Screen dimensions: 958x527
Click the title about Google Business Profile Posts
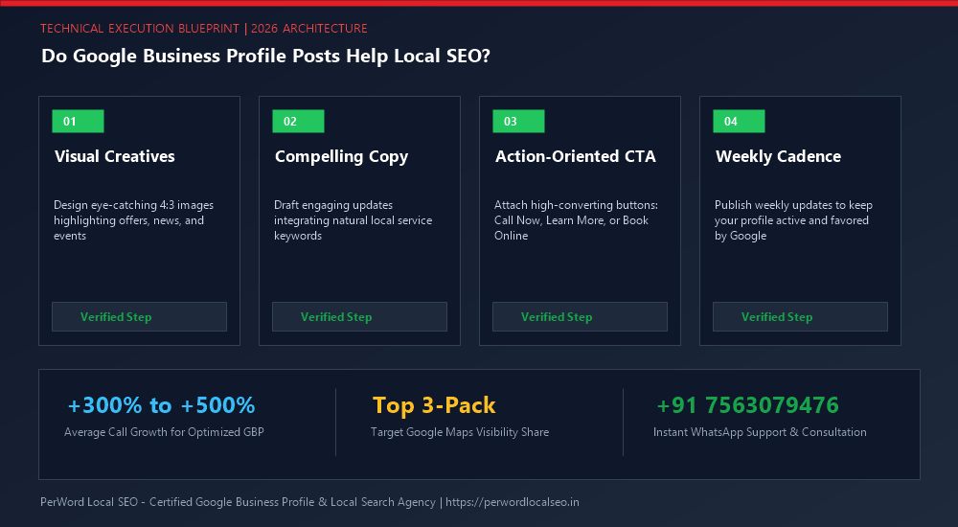265,57
